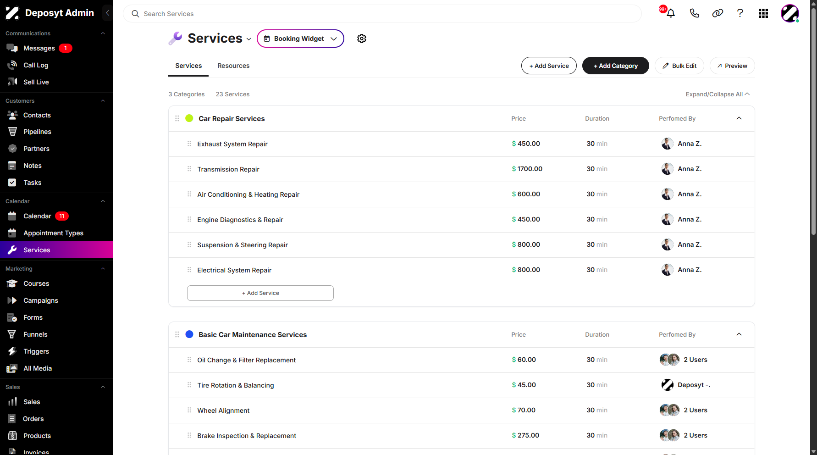
Task: Select the Services tab
Action: [188, 66]
